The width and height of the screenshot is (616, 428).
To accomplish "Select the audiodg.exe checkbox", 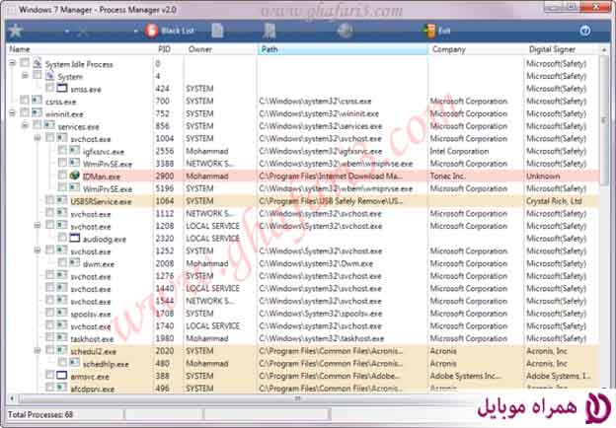I will [62, 237].
